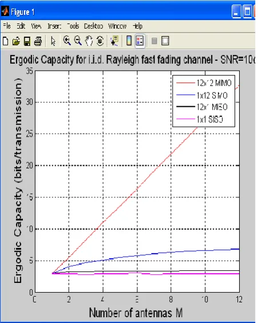Minimize the Figure 1 window
258x323 pixels.
tap(236, 11)
